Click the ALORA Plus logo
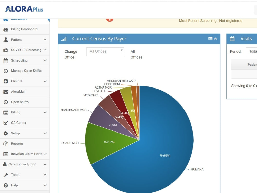This screenshot has width=257, height=193. tap(24, 9)
